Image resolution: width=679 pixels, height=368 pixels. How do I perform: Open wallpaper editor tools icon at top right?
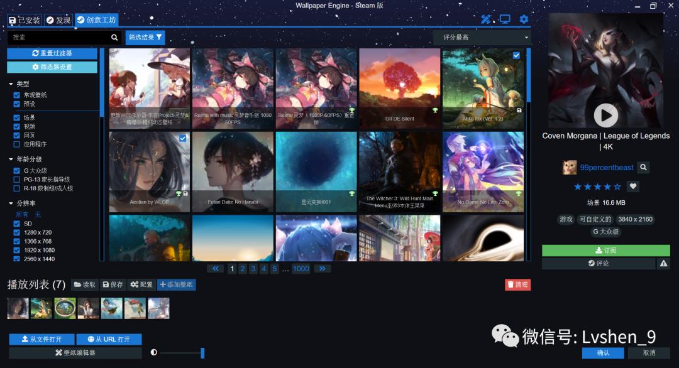pos(486,19)
